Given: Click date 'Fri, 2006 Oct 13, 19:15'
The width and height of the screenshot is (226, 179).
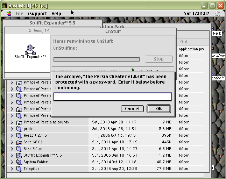Looking at the screenshot, I should (114, 135).
